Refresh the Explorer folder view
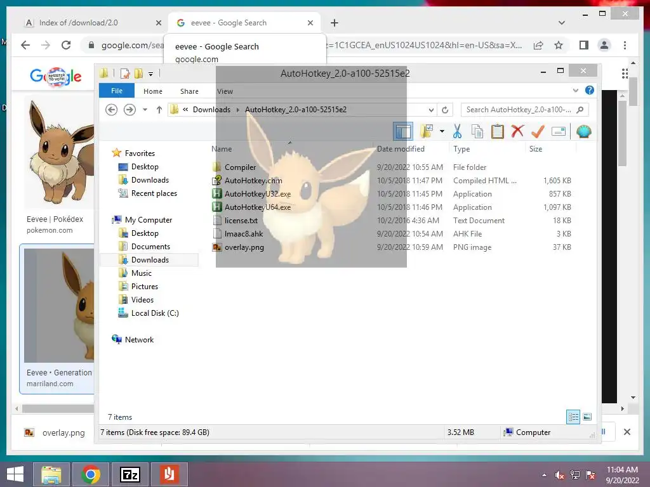 pyautogui.click(x=445, y=110)
